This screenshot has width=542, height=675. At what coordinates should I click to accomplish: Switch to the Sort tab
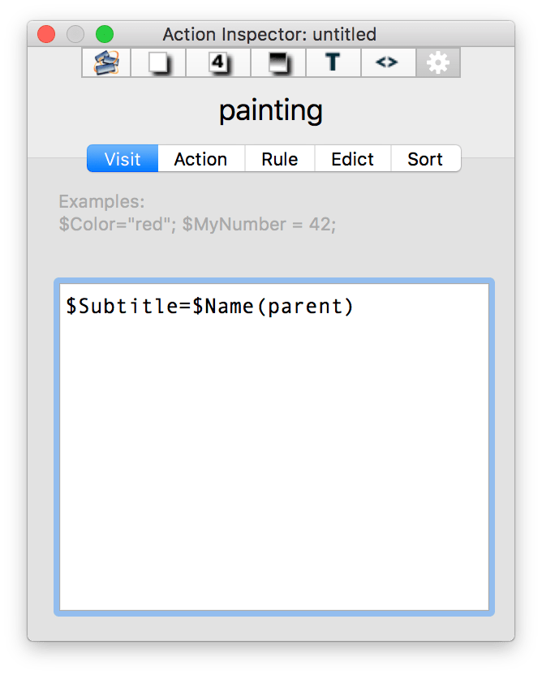[x=425, y=159]
